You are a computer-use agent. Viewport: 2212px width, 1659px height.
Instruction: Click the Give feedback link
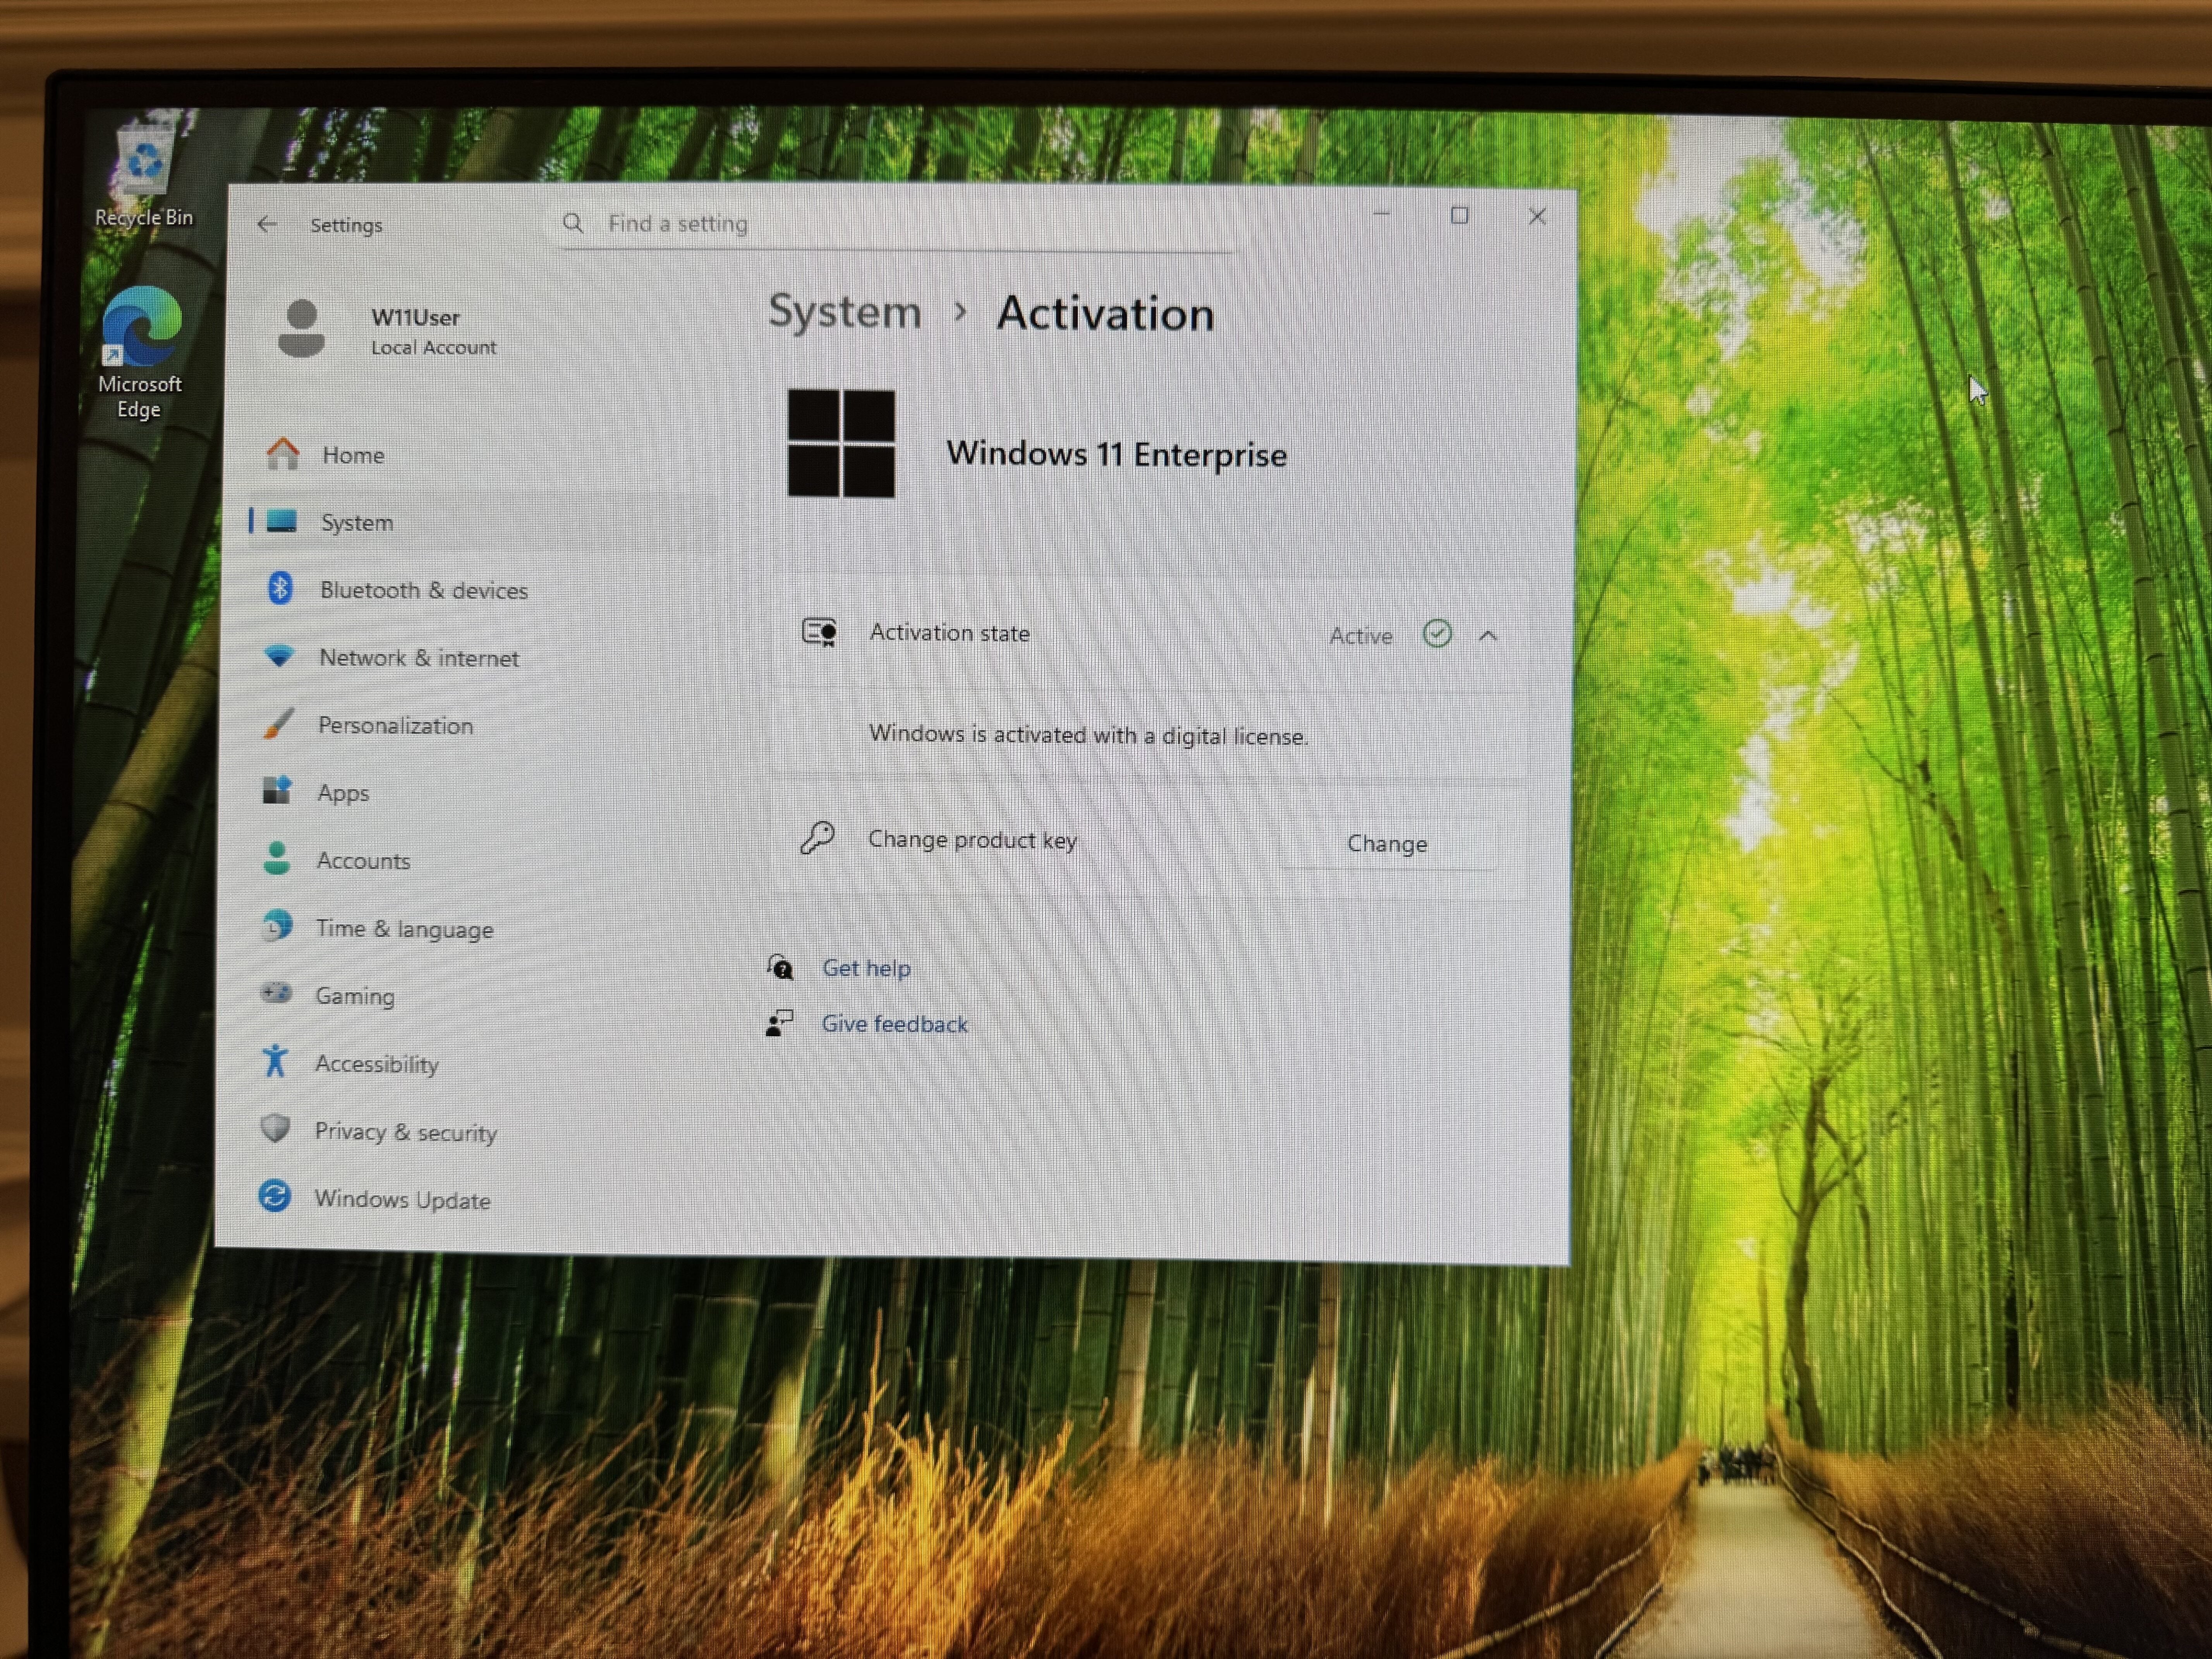pos(894,1024)
